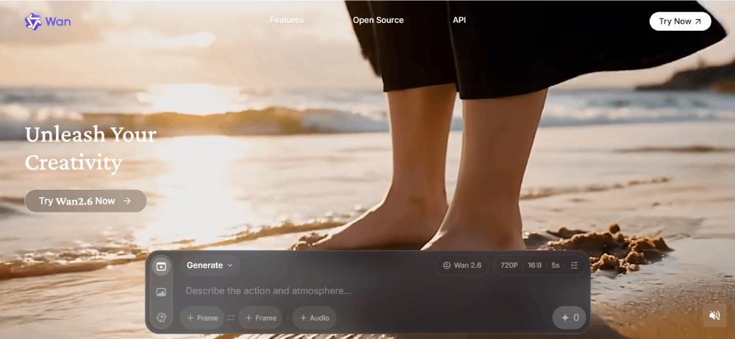
Task: Expand the Generate mode dropdown
Action: (209, 265)
